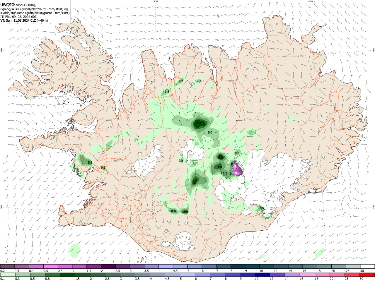Click the '0.9' precipitation value in the west

pos(90,163)
